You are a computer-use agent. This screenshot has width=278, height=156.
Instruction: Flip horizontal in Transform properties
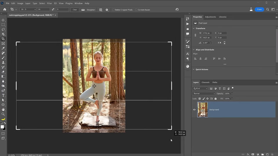click(220, 43)
